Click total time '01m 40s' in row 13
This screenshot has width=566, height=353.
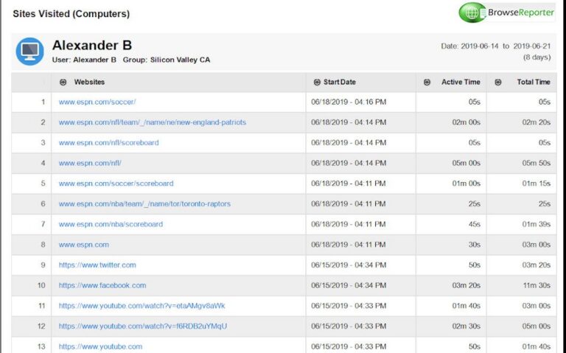[x=537, y=346]
